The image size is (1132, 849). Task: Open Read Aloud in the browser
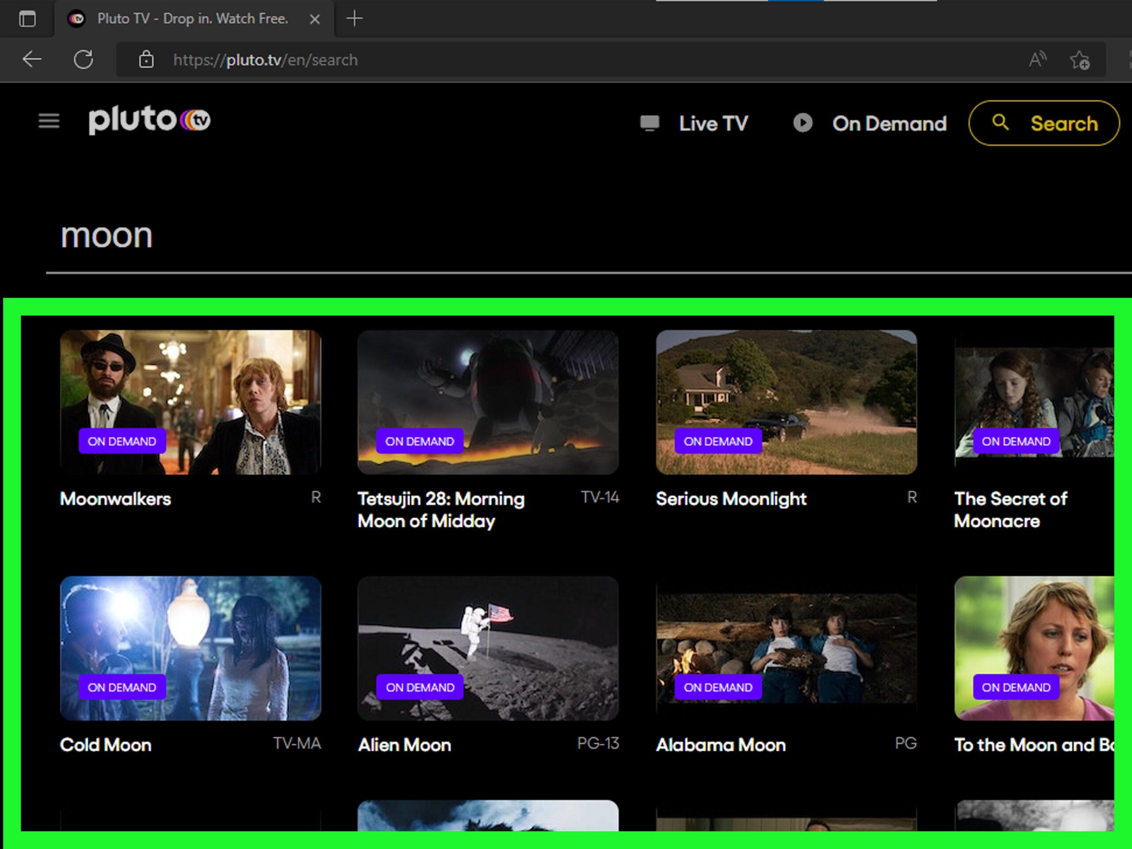[x=1037, y=59]
